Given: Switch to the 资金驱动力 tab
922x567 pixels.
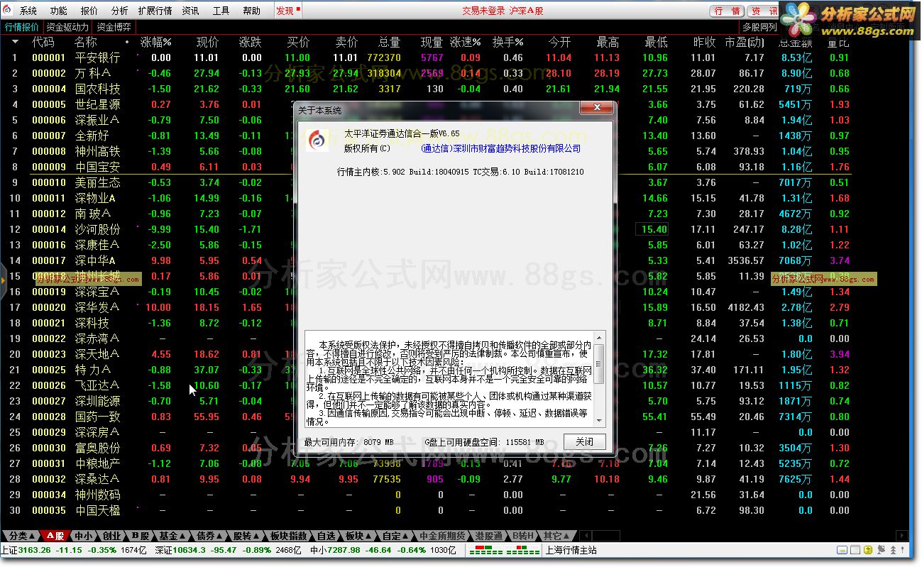Looking at the screenshot, I should tap(68, 27).
